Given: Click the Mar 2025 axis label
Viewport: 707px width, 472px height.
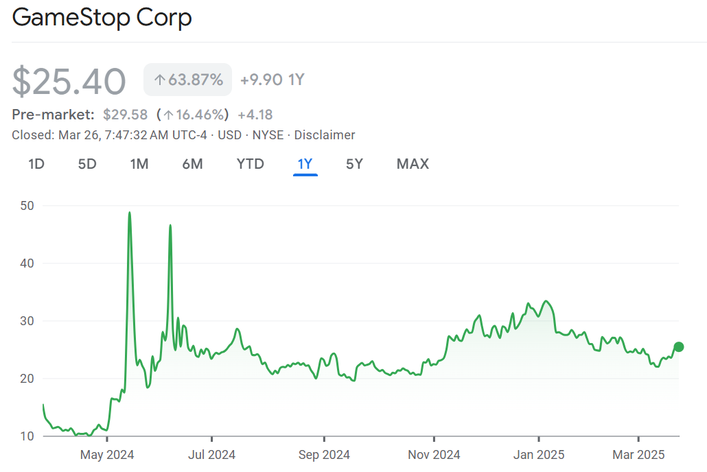Looking at the screenshot, I should tap(639, 454).
